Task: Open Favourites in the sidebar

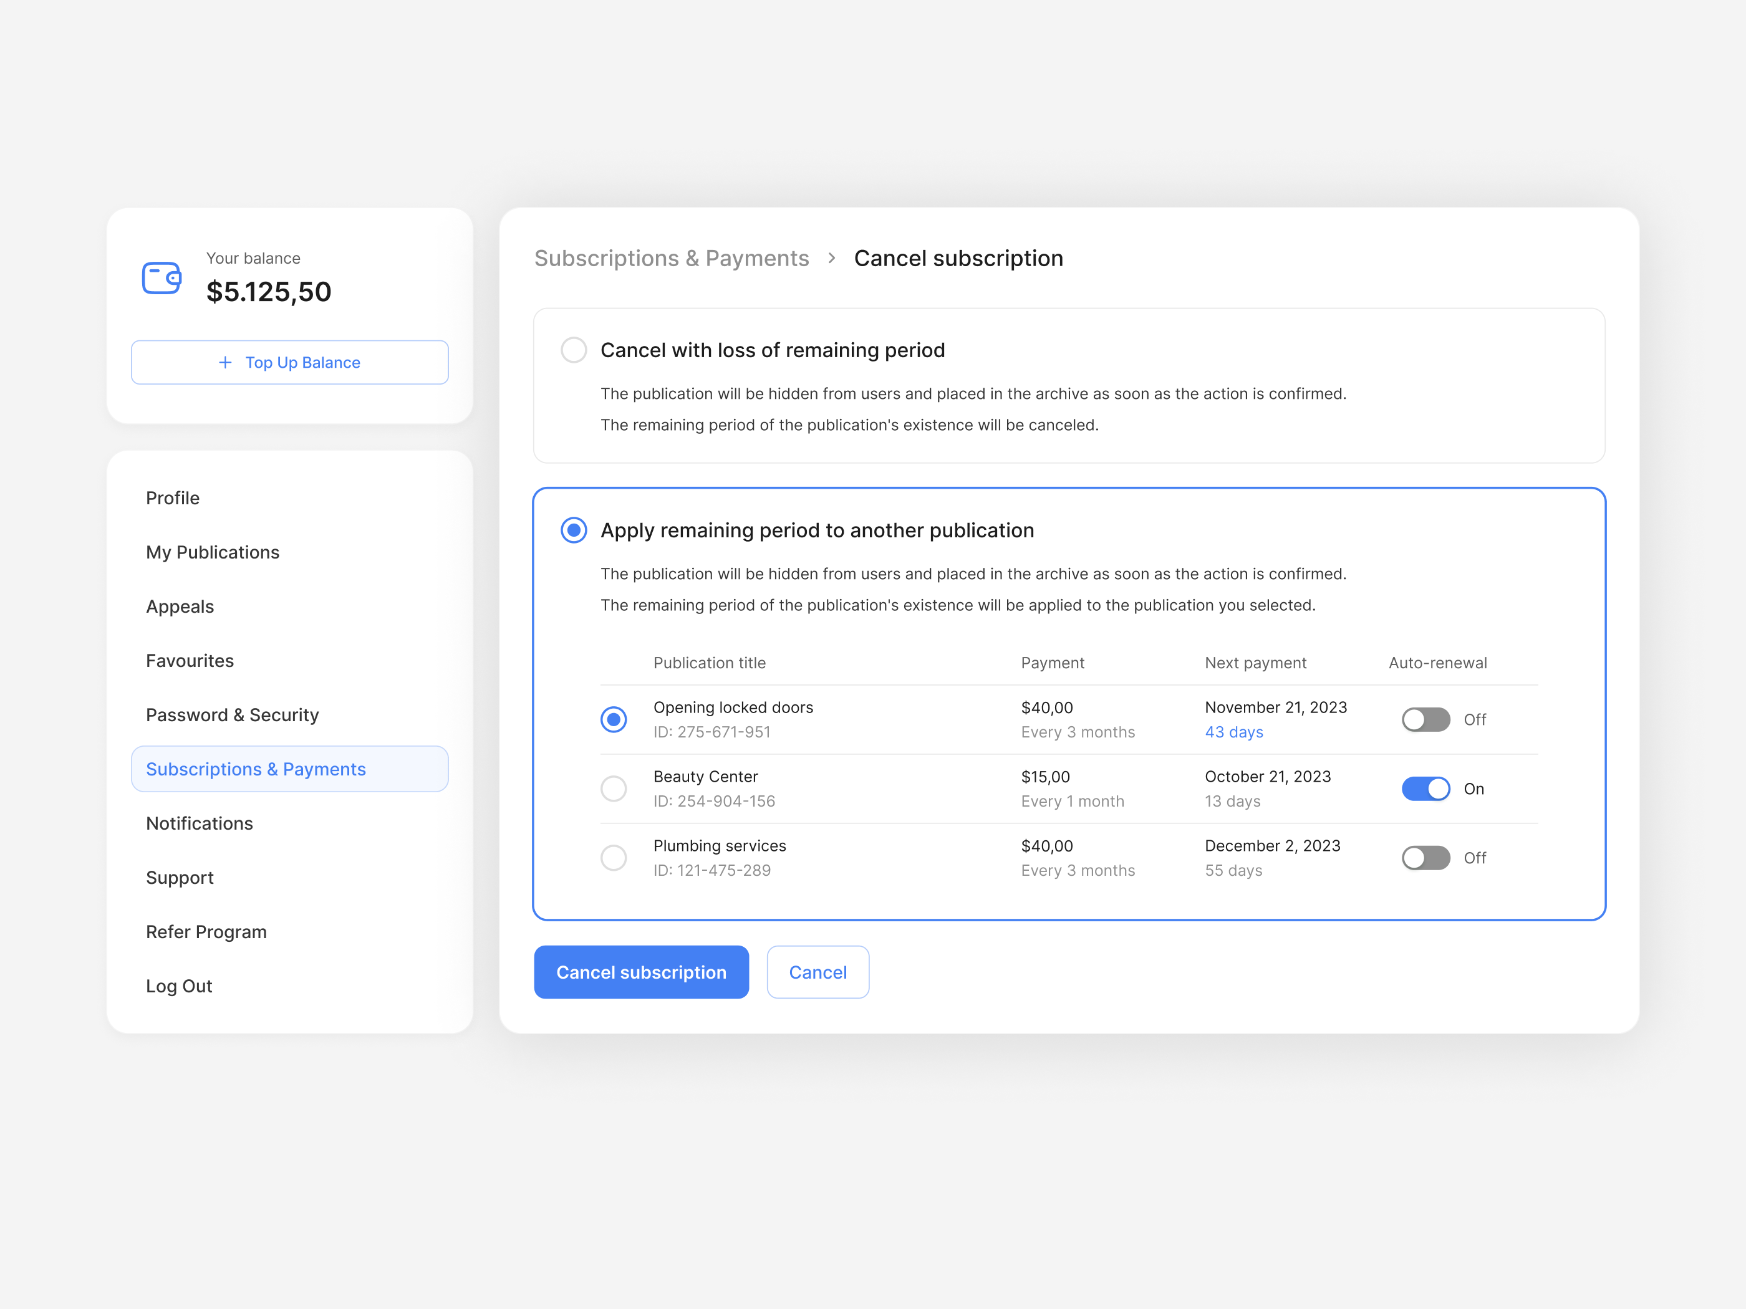Action: (x=190, y=660)
